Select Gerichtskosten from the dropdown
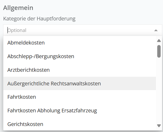This screenshot has width=163, height=132. [25, 124]
